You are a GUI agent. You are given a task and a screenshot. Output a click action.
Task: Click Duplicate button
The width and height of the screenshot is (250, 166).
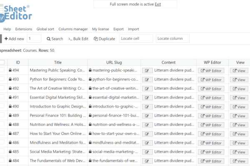105,39
